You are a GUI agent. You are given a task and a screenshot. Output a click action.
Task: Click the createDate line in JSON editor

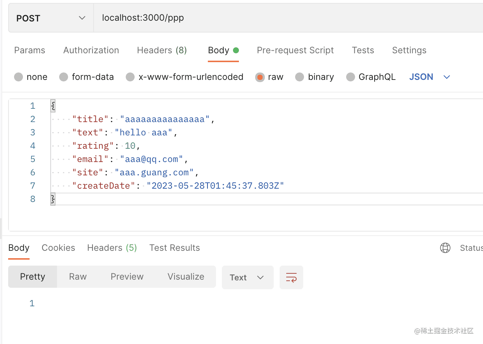pos(178,186)
